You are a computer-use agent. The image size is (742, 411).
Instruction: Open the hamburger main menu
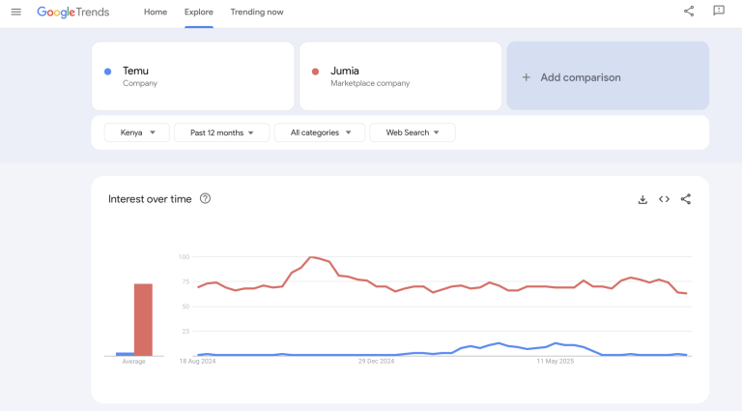pos(15,12)
